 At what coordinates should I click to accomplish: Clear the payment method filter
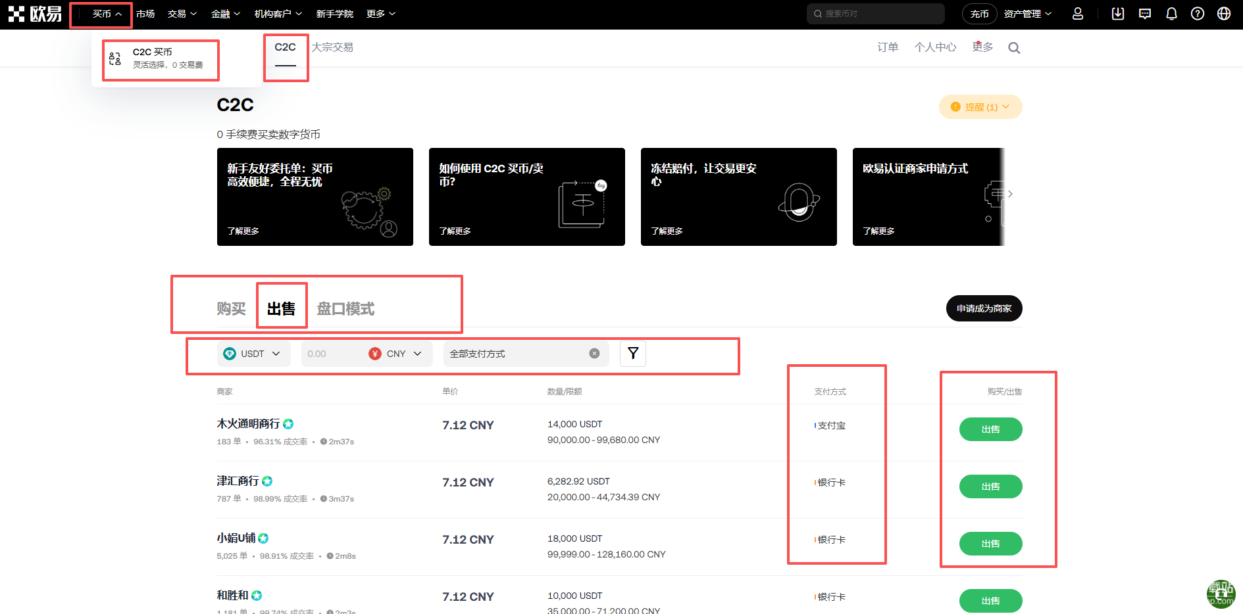pos(594,354)
